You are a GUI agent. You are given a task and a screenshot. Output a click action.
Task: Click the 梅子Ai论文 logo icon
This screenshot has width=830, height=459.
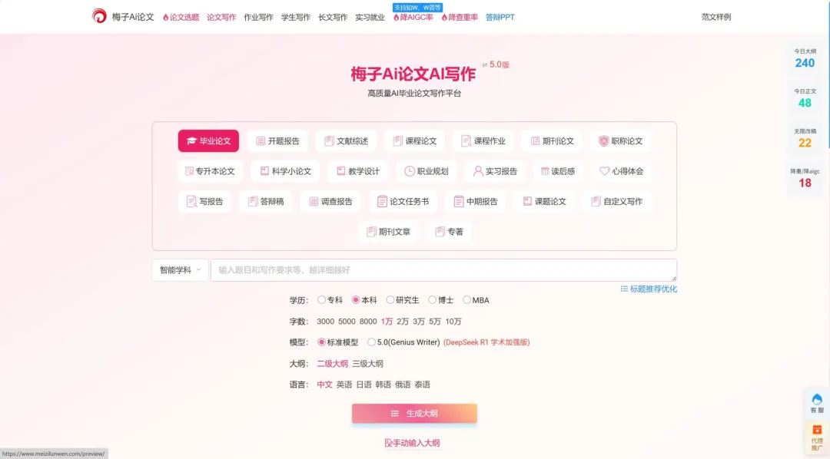99,16
